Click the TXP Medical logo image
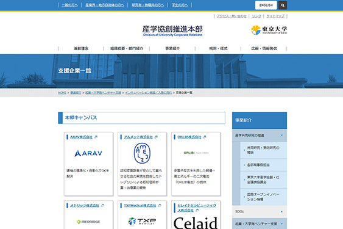Screen dimensions: 343x229 click(x=142, y=221)
